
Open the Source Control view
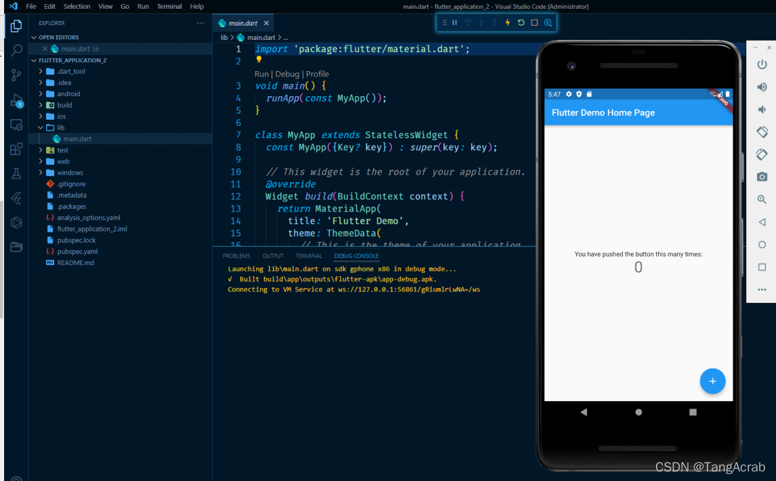(16, 75)
